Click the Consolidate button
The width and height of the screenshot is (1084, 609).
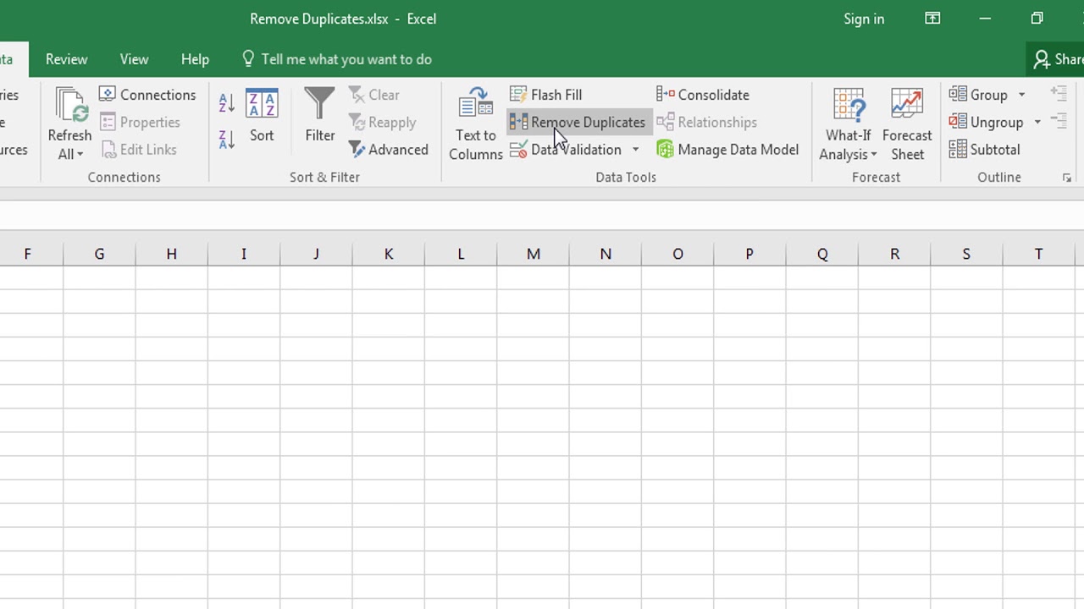click(x=703, y=95)
